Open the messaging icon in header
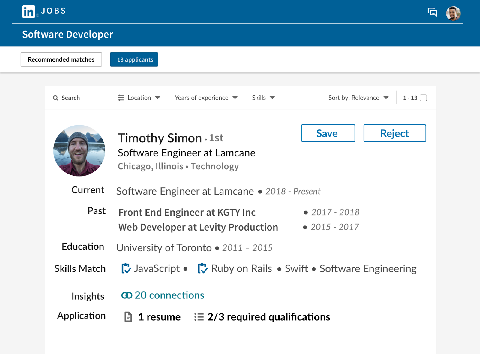480x354 pixels. 432,12
